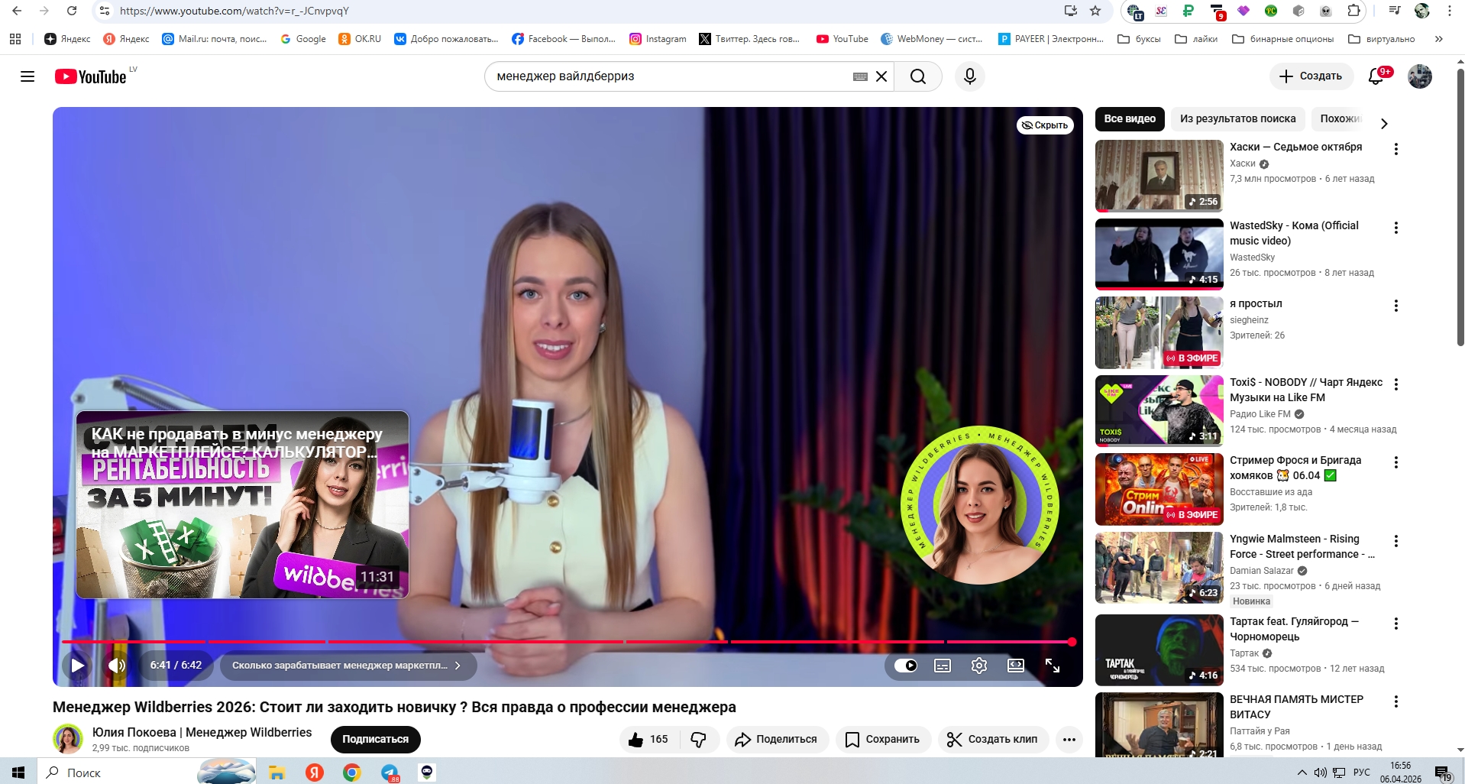Screen dimensions: 1465x784
Task: Open the suggested video card with 11:31 duration
Action: [242, 504]
